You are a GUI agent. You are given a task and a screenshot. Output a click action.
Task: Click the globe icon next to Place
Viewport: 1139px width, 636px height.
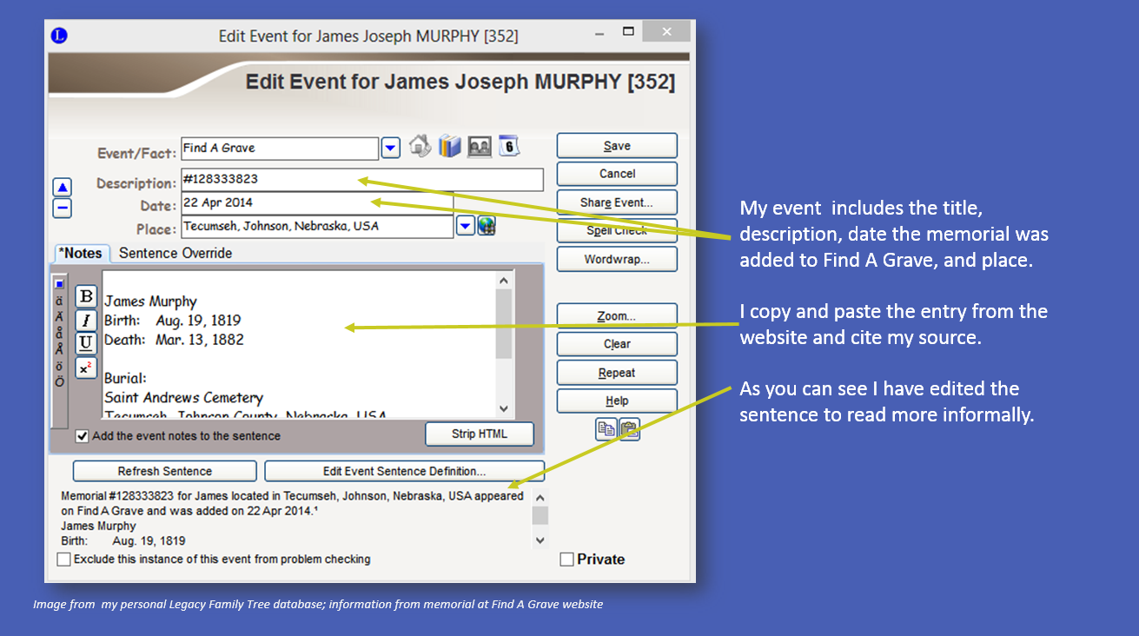[486, 226]
